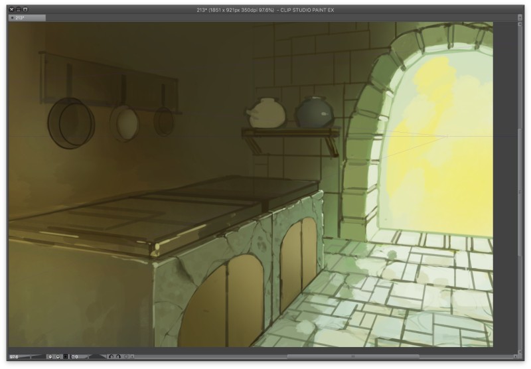Click the vertical scrollbar up arrow
Viewport: 531px width, 369px height.
[x=520, y=25]
